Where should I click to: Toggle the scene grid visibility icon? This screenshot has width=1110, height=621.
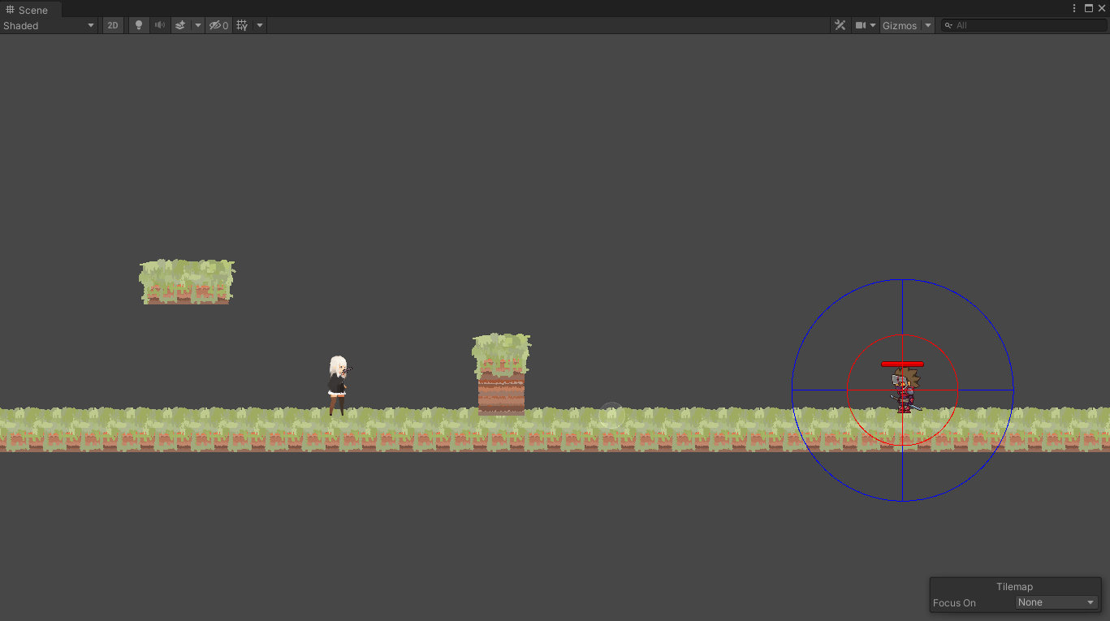coord(242,25)
